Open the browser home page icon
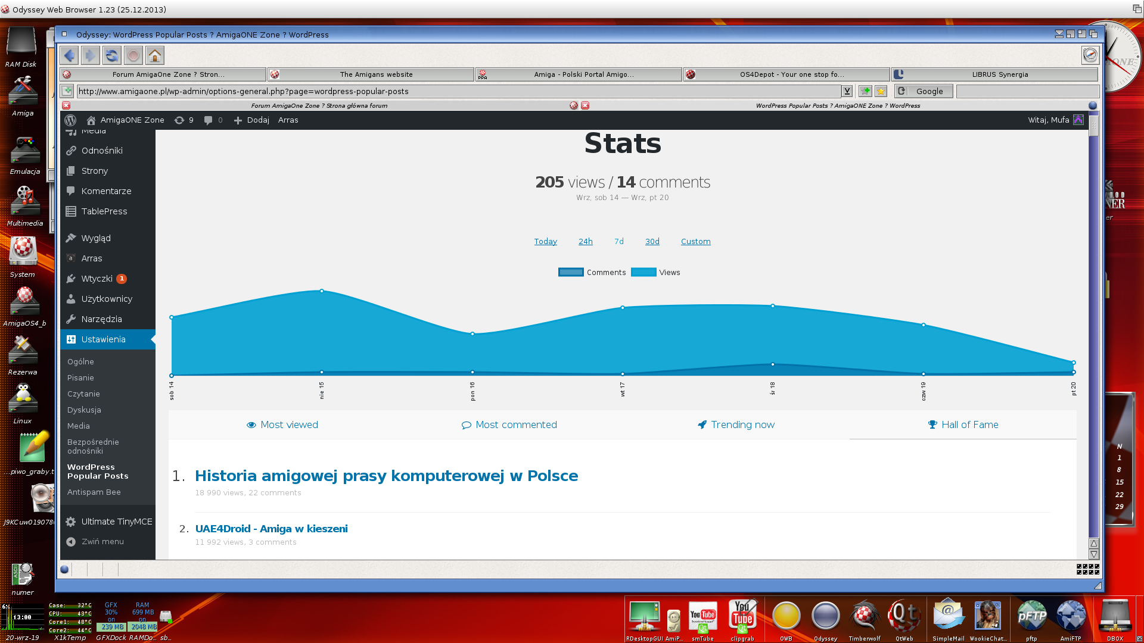 click(155, 55)
